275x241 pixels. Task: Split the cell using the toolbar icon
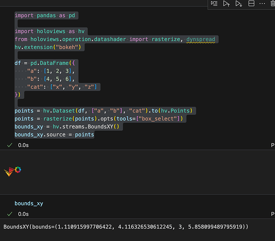click(x=251, y=3)
